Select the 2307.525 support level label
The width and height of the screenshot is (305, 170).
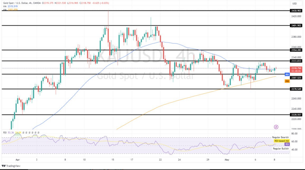point(296,78)
